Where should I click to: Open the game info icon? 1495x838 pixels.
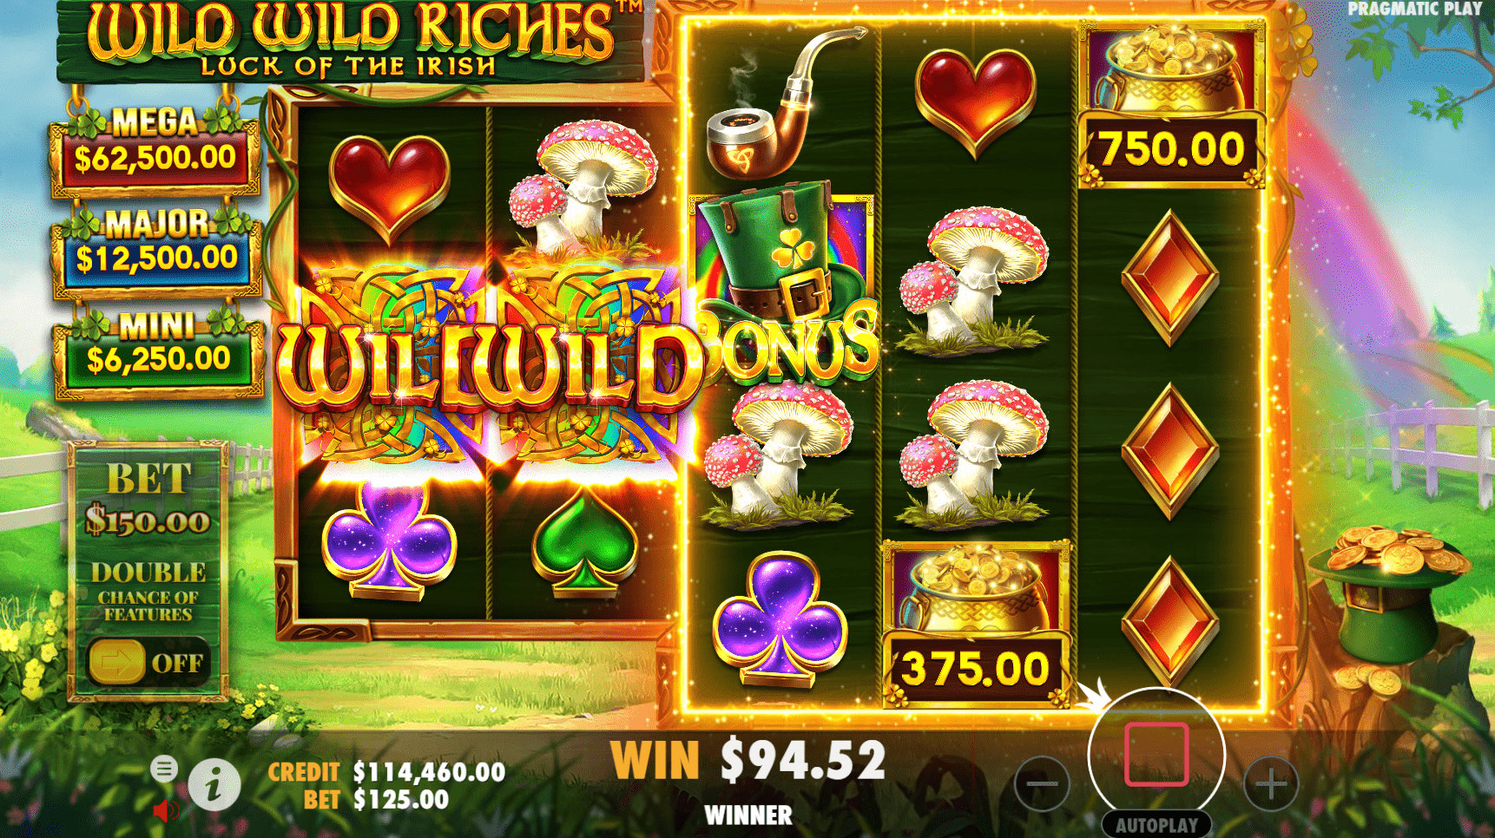coord(214,784)
